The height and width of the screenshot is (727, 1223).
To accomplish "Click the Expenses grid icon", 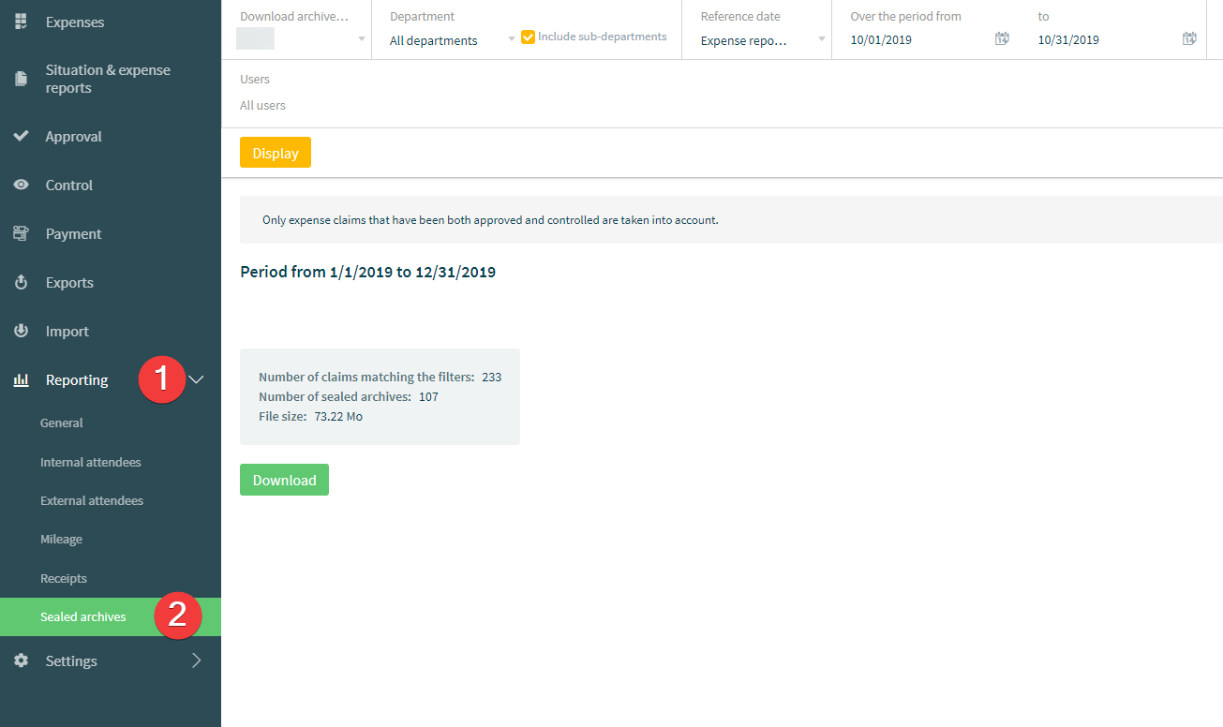I will [21, 21].
